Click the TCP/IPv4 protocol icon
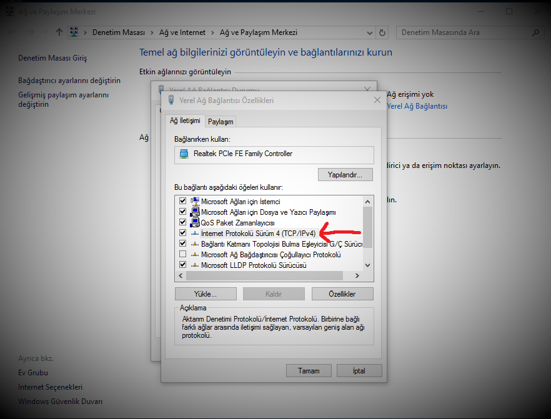This screenshot has width=551, height=419. pos(195,233)
